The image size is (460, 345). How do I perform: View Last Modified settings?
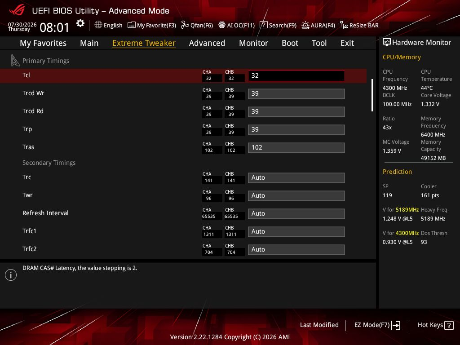pos(319,325)
